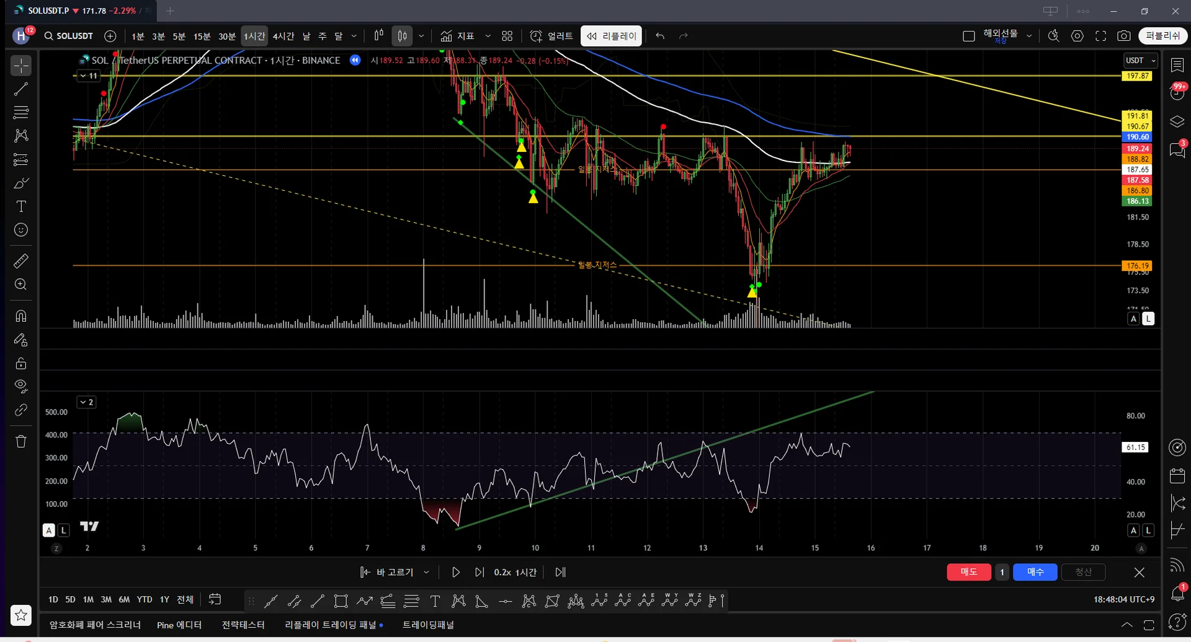The image size is (1191, 642).
Task: Collapse the 11 indicators legend
Action: (x=87, y=76)
